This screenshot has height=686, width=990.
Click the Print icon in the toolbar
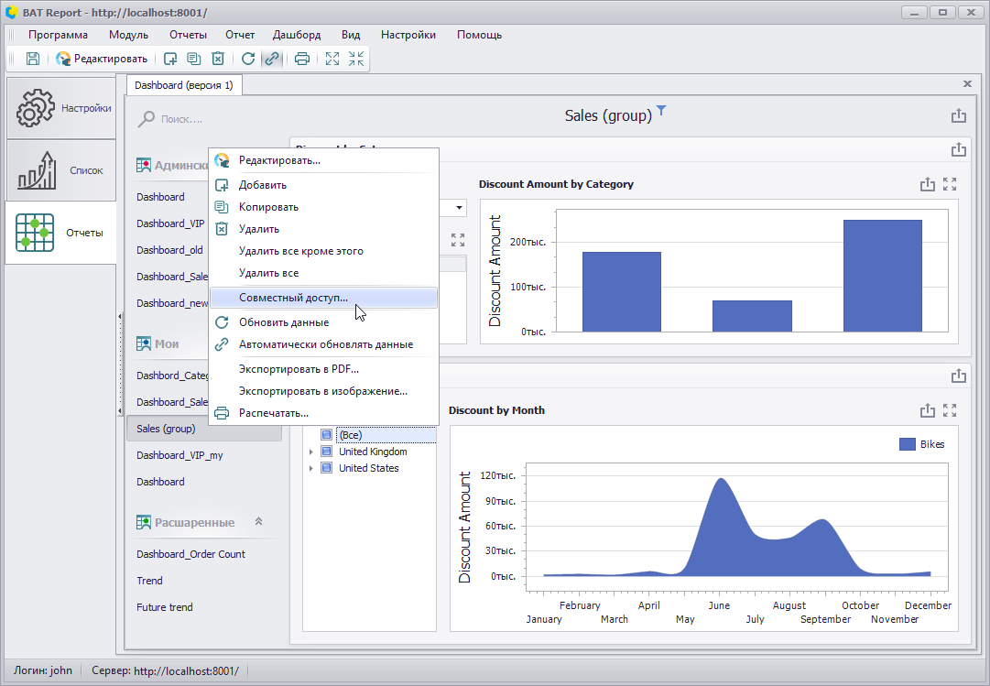point(302,59)
